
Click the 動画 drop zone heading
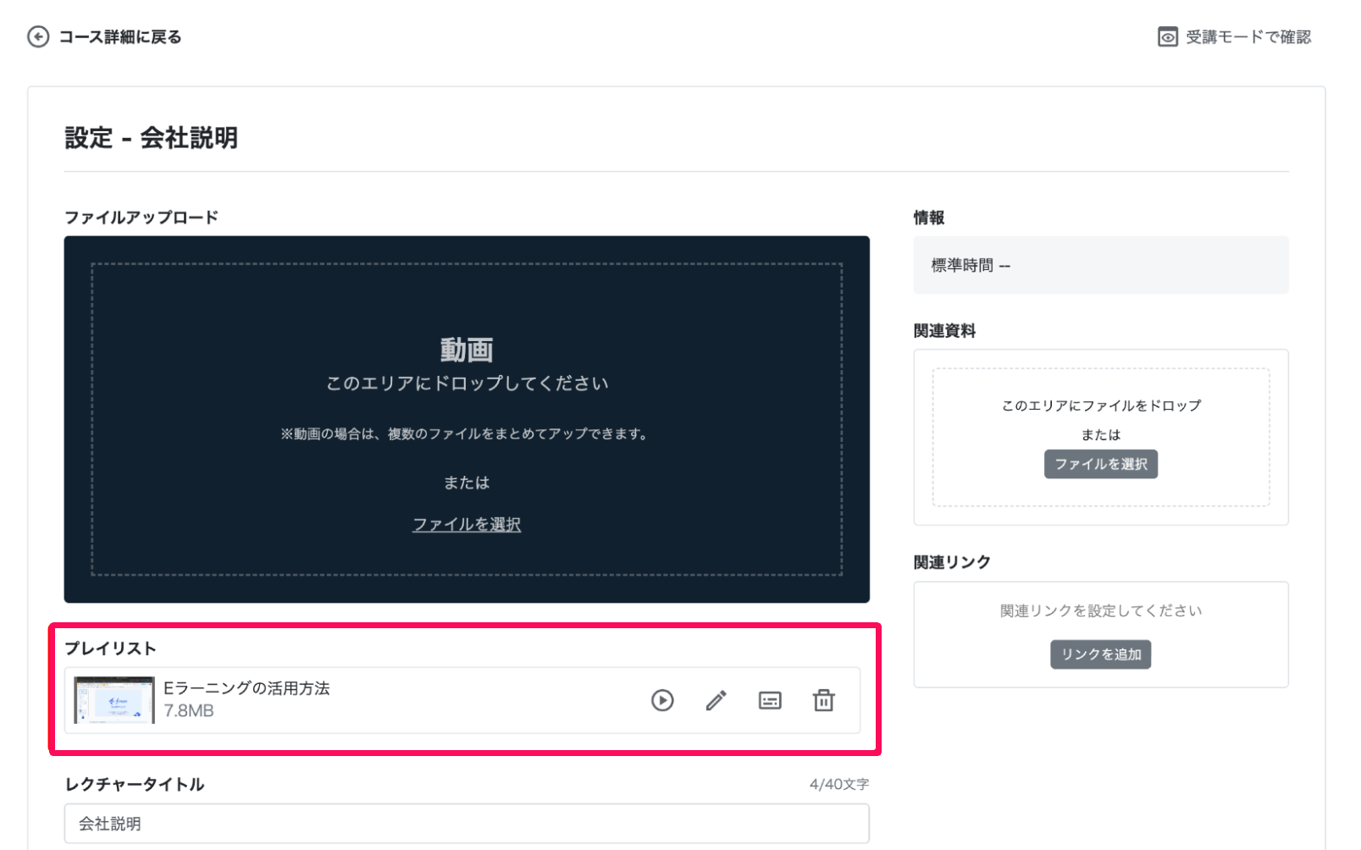point(467,349)
